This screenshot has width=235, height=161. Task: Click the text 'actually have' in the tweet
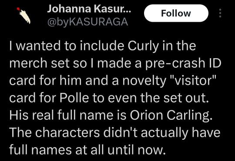point(181,133)
